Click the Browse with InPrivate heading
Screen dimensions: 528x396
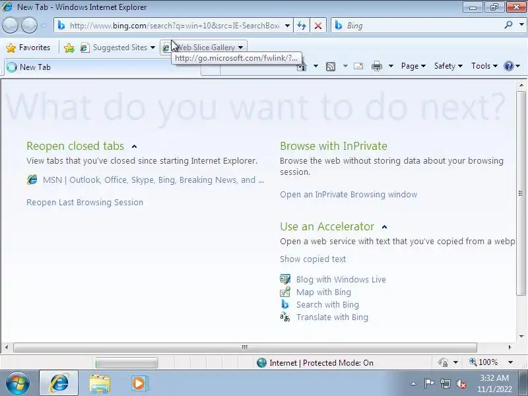coord(333,146)
